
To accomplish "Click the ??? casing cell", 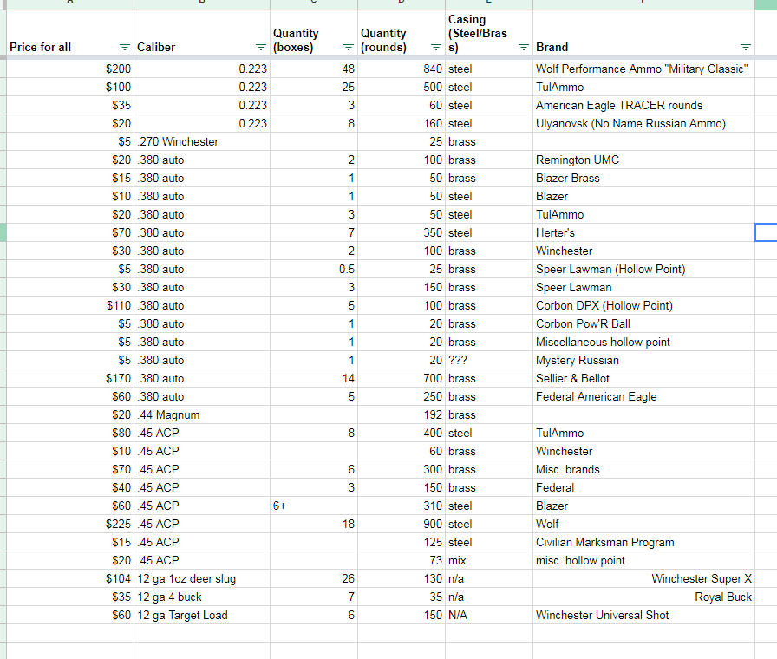I will [x=489, y=360].
